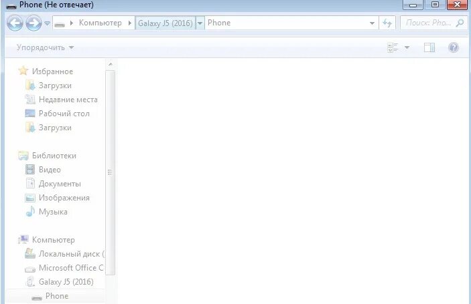The height and width of the screenshot is (304, 471).
Task: Minimize the Phone window
Action: 413,5
